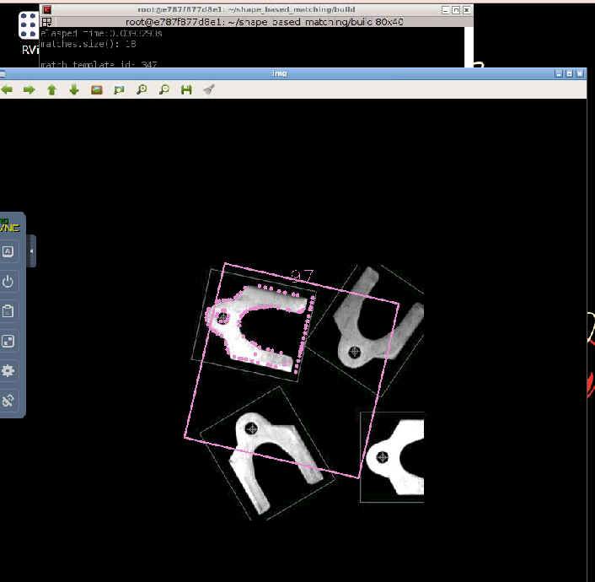The height and width of the screenshot is (582, 595).
Task: Open RViz desktop icon
Action: 29,34
